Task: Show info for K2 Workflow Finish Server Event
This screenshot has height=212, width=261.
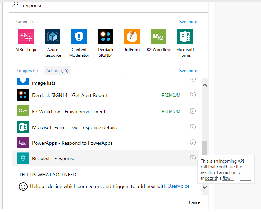Action: coord(193,111)
